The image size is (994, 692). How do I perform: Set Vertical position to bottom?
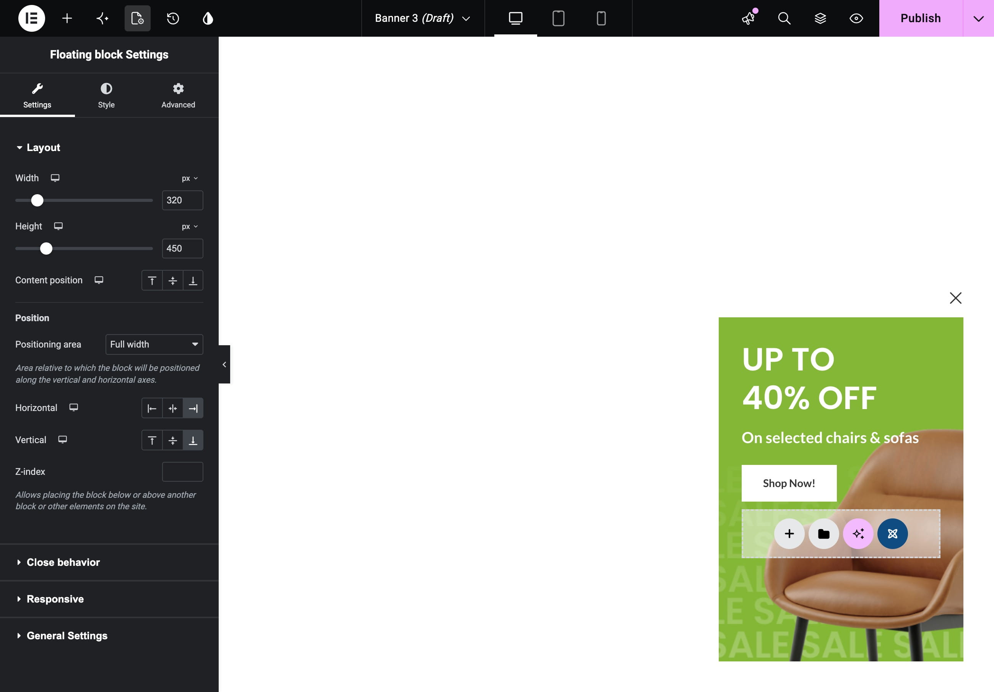tap(193, 440)
